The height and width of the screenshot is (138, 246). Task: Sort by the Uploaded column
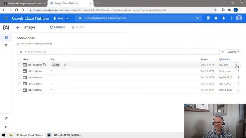224,59
